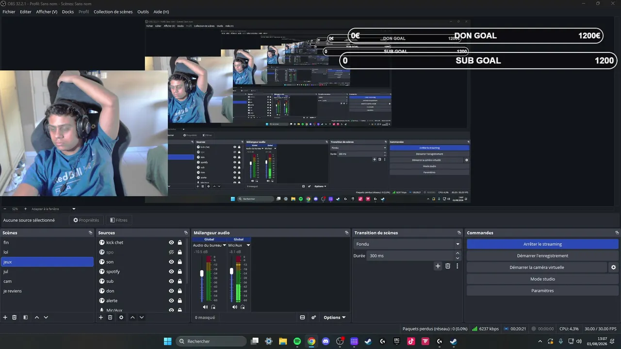This screenshot has height=349, width=621.
Task: Mute the Mic/Aux speaker icon
Action: 235,307
